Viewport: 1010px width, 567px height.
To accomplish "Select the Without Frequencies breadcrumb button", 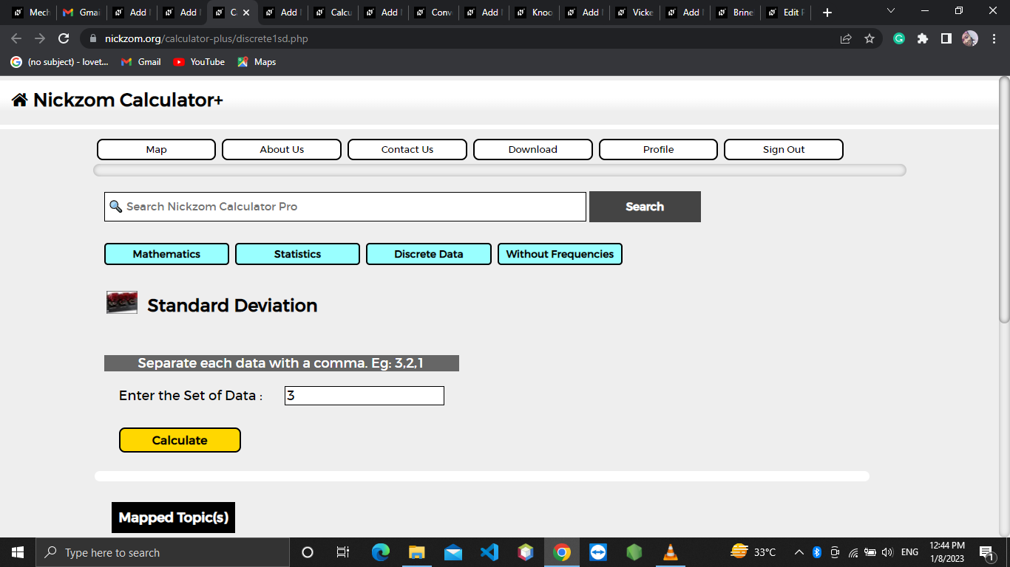I will pyautogui.click(x=560, y=254).
